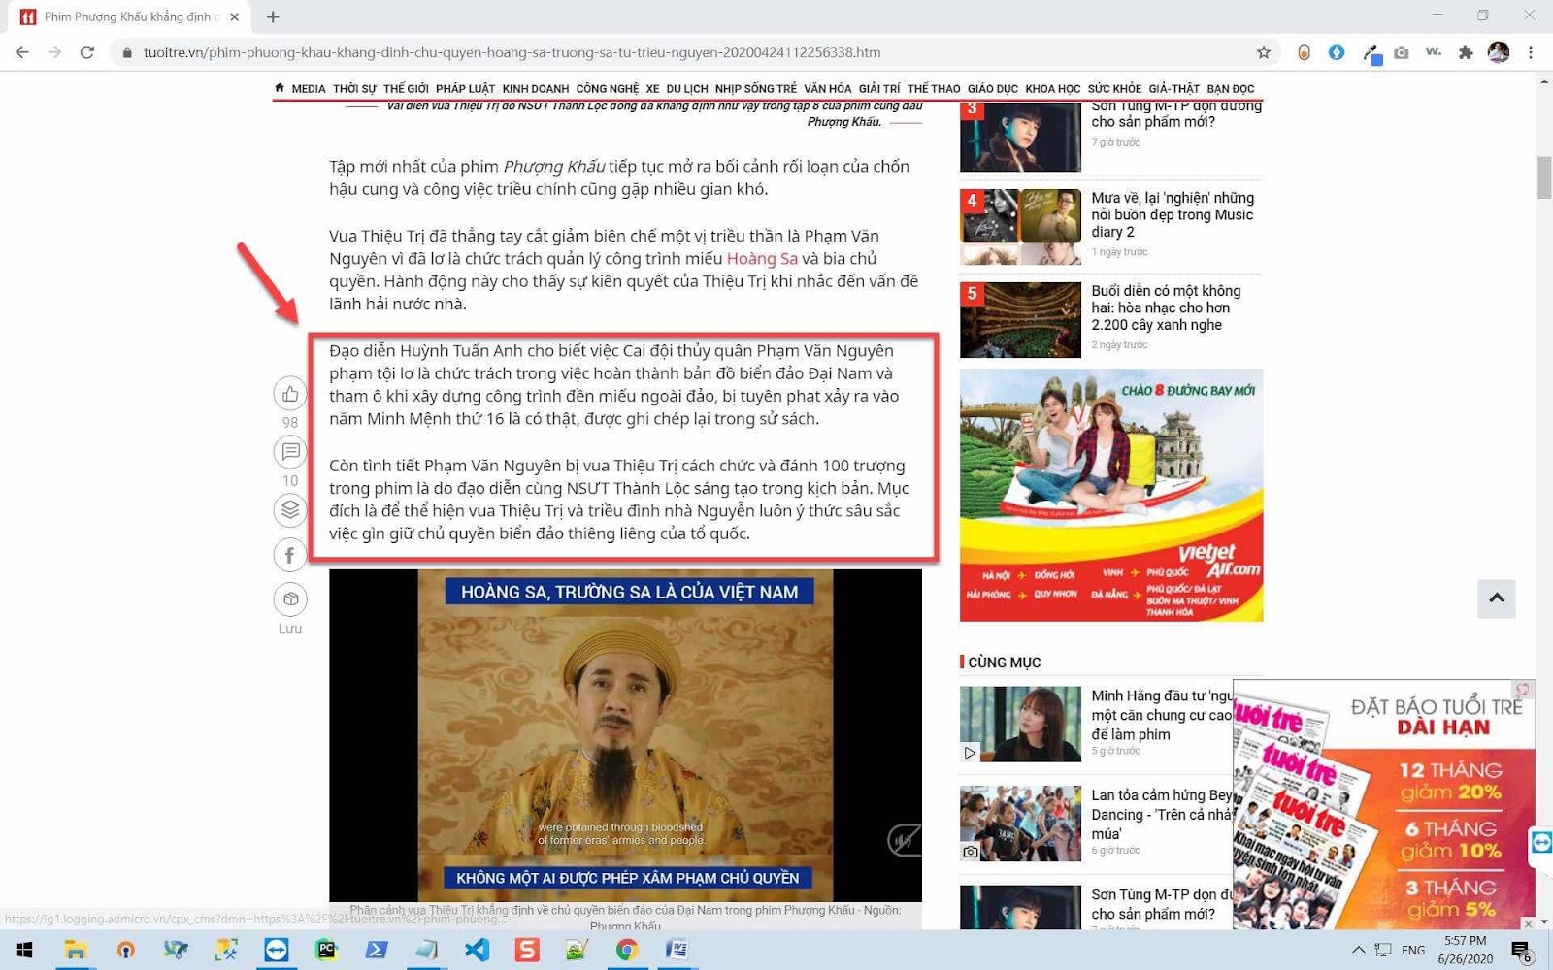Click the orange toggle-shaped extension icon
Viewport: 1553px width, 970px height.
(1305, 52)
